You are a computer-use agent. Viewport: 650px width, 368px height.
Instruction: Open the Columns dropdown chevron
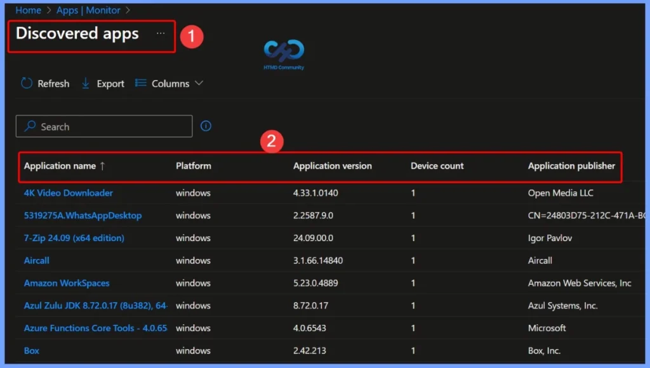click(199, 83)
